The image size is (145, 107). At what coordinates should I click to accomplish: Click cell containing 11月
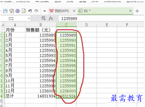[15, 86]
